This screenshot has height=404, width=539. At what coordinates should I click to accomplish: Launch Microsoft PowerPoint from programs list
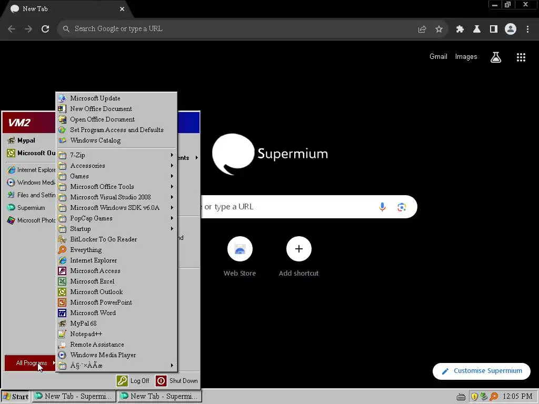pyautogui.click(x=117, y=302)
